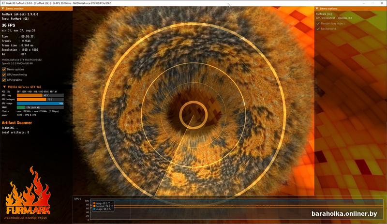Image resolution: width=387 pixels, height=224 pixels.
Task: Click the Clocks core/mem row
Action: (30, 111)
